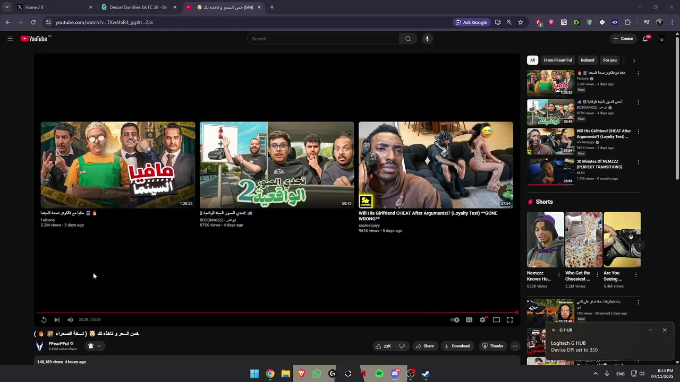
Task: Open G HUB notification options ellipsis
Action: click(x=650, y=330)
